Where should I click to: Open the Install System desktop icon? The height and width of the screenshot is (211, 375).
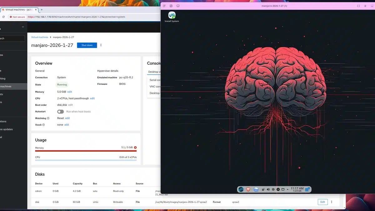[x=172, y=16]
